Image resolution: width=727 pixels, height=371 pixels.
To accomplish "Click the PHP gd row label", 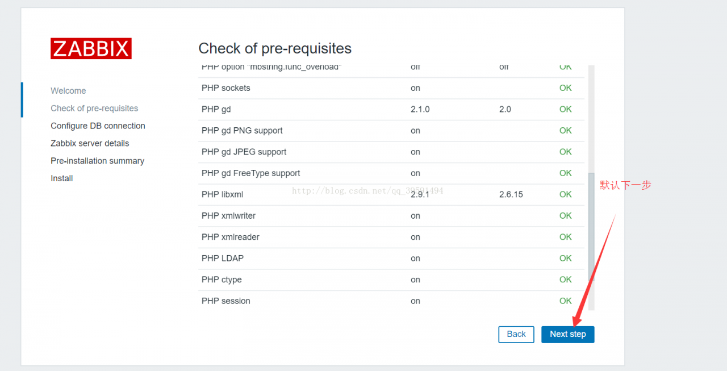I will tap(216, 110).
